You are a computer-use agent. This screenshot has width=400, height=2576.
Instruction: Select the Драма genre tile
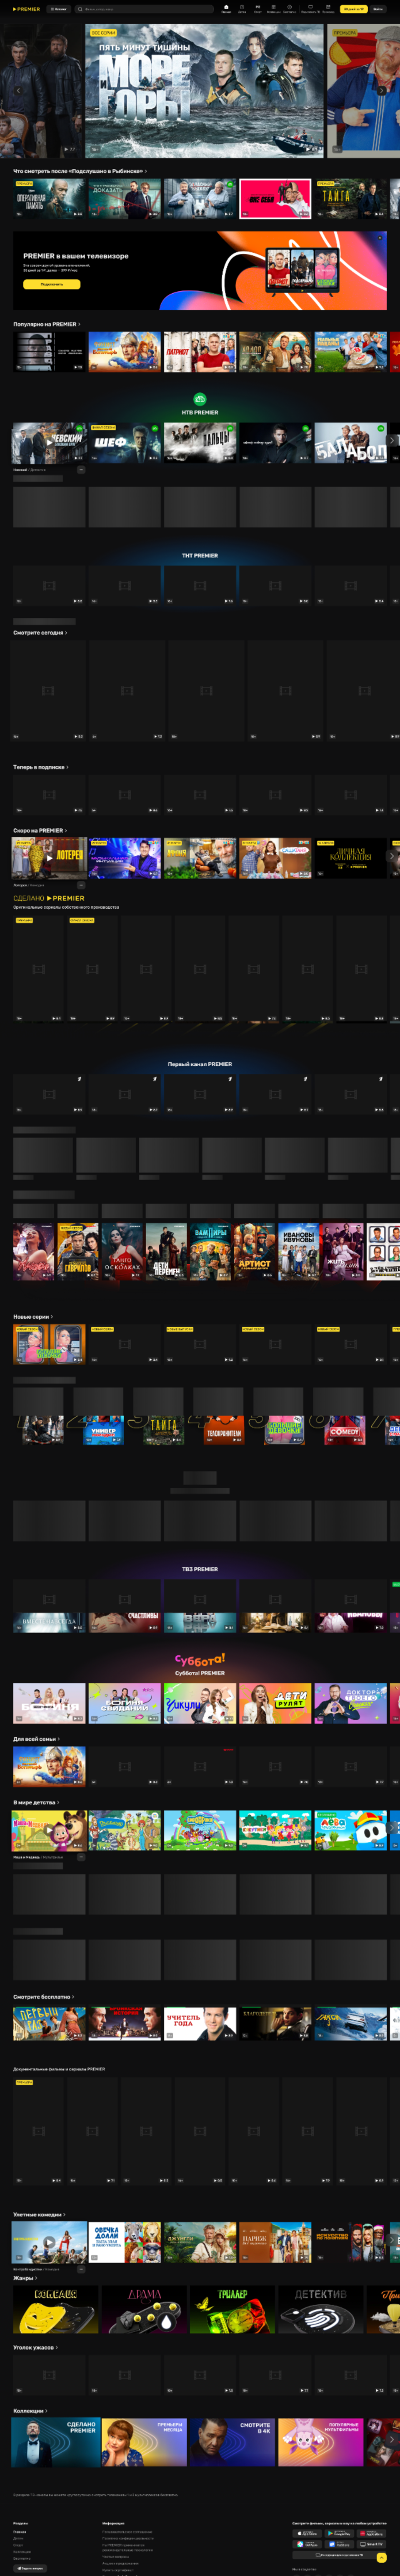pos(144,2309)
